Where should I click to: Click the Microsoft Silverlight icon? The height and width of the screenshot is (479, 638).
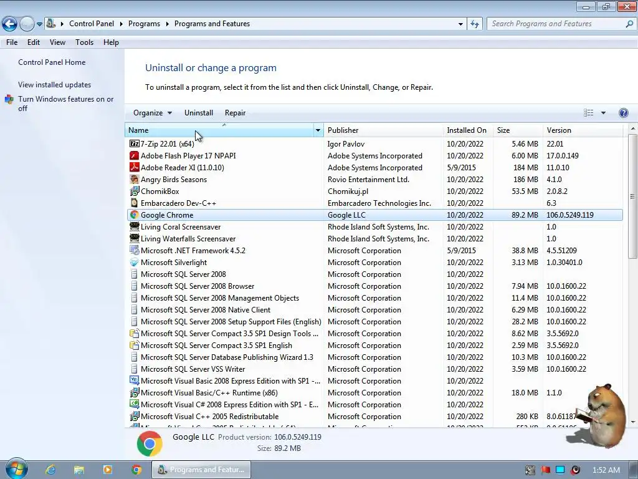point(135,263)
